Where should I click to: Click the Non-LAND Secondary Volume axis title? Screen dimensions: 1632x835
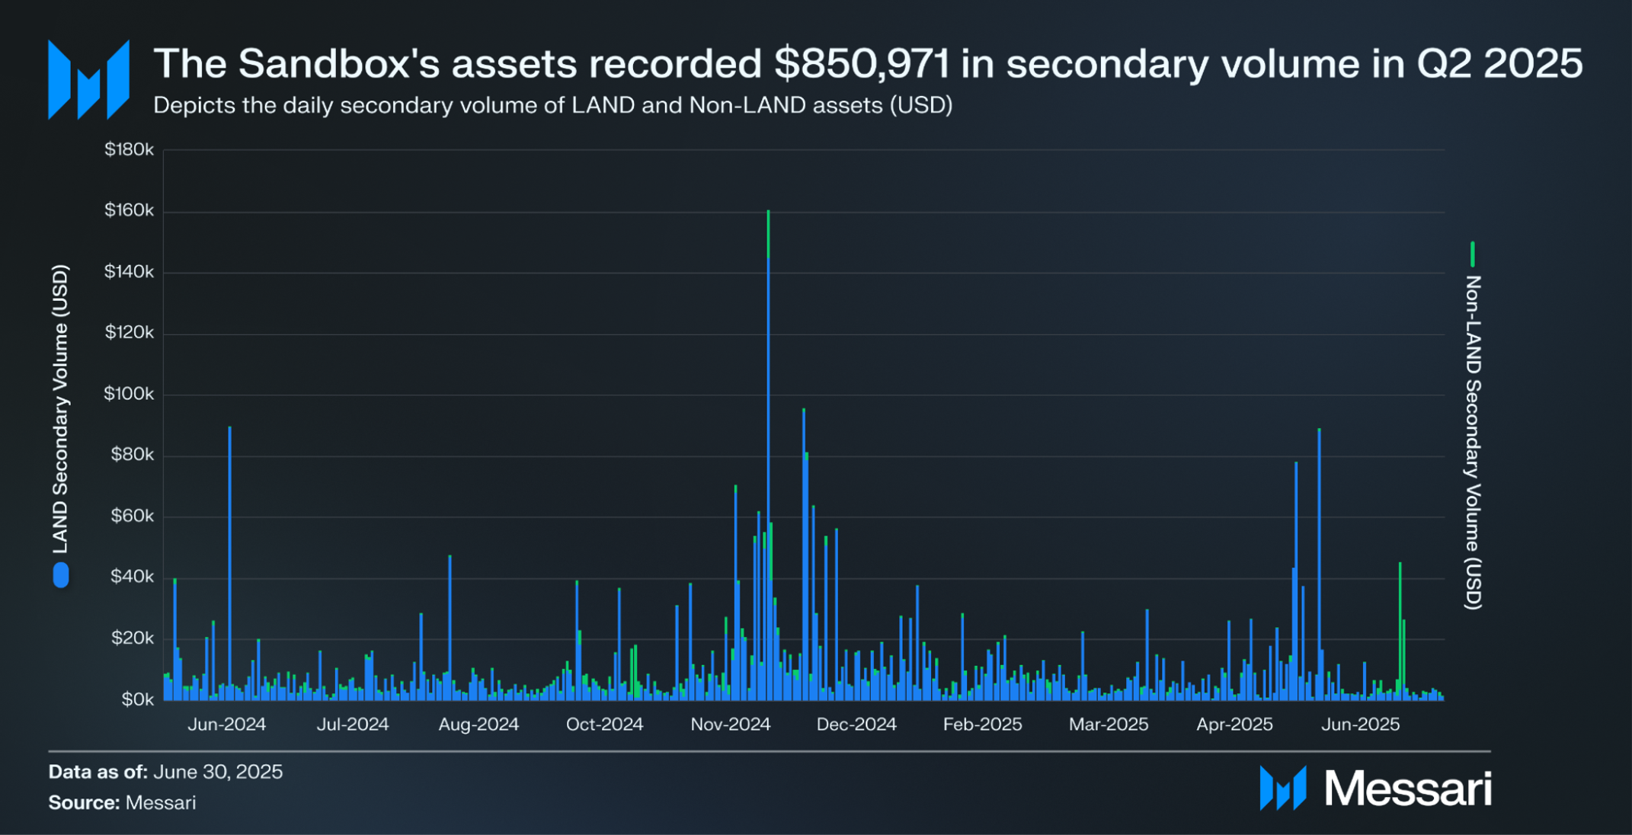click(x=1473, y=442)
